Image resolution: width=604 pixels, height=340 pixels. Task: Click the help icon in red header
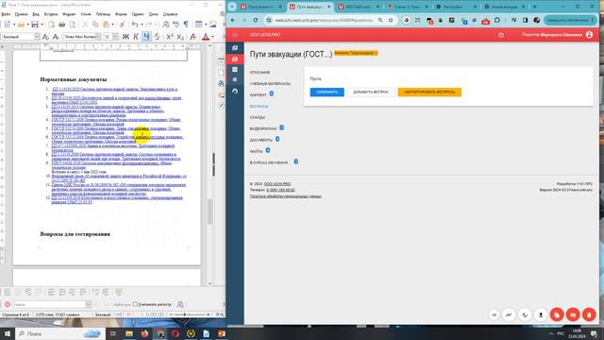(x=501, y=35)
